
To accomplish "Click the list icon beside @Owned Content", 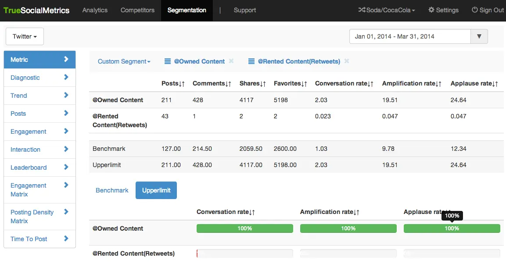I will (x=167, y=61).
